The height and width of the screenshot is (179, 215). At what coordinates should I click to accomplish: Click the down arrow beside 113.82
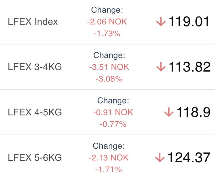[x=161, y=67]
